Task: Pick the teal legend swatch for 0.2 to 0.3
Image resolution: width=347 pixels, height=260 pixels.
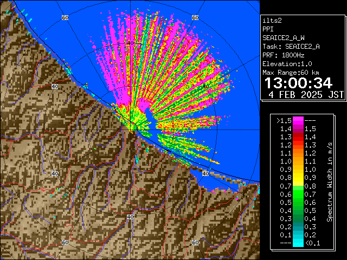Action: (298, 226)
